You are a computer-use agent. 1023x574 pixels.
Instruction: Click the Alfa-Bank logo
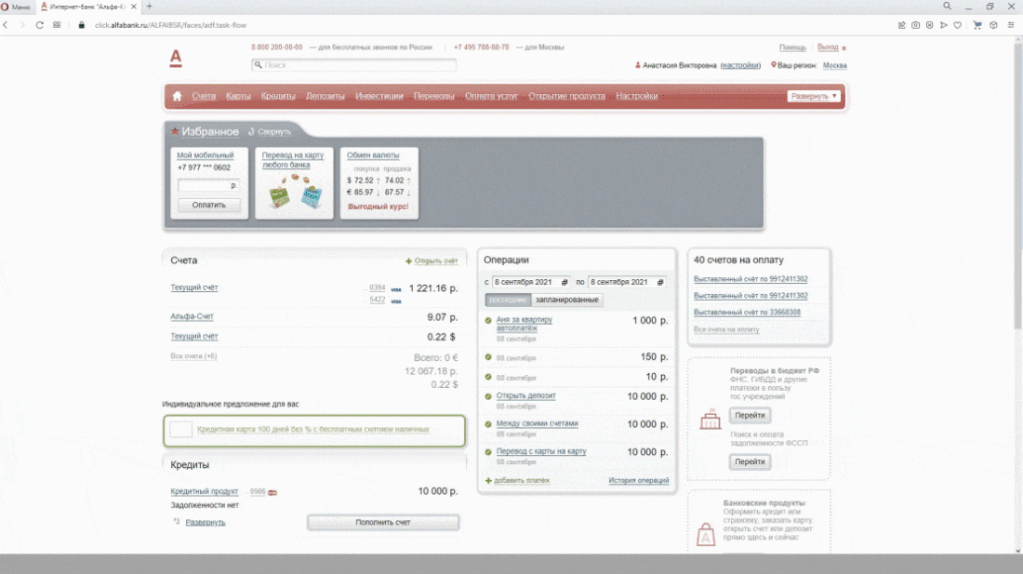point(176,58)
